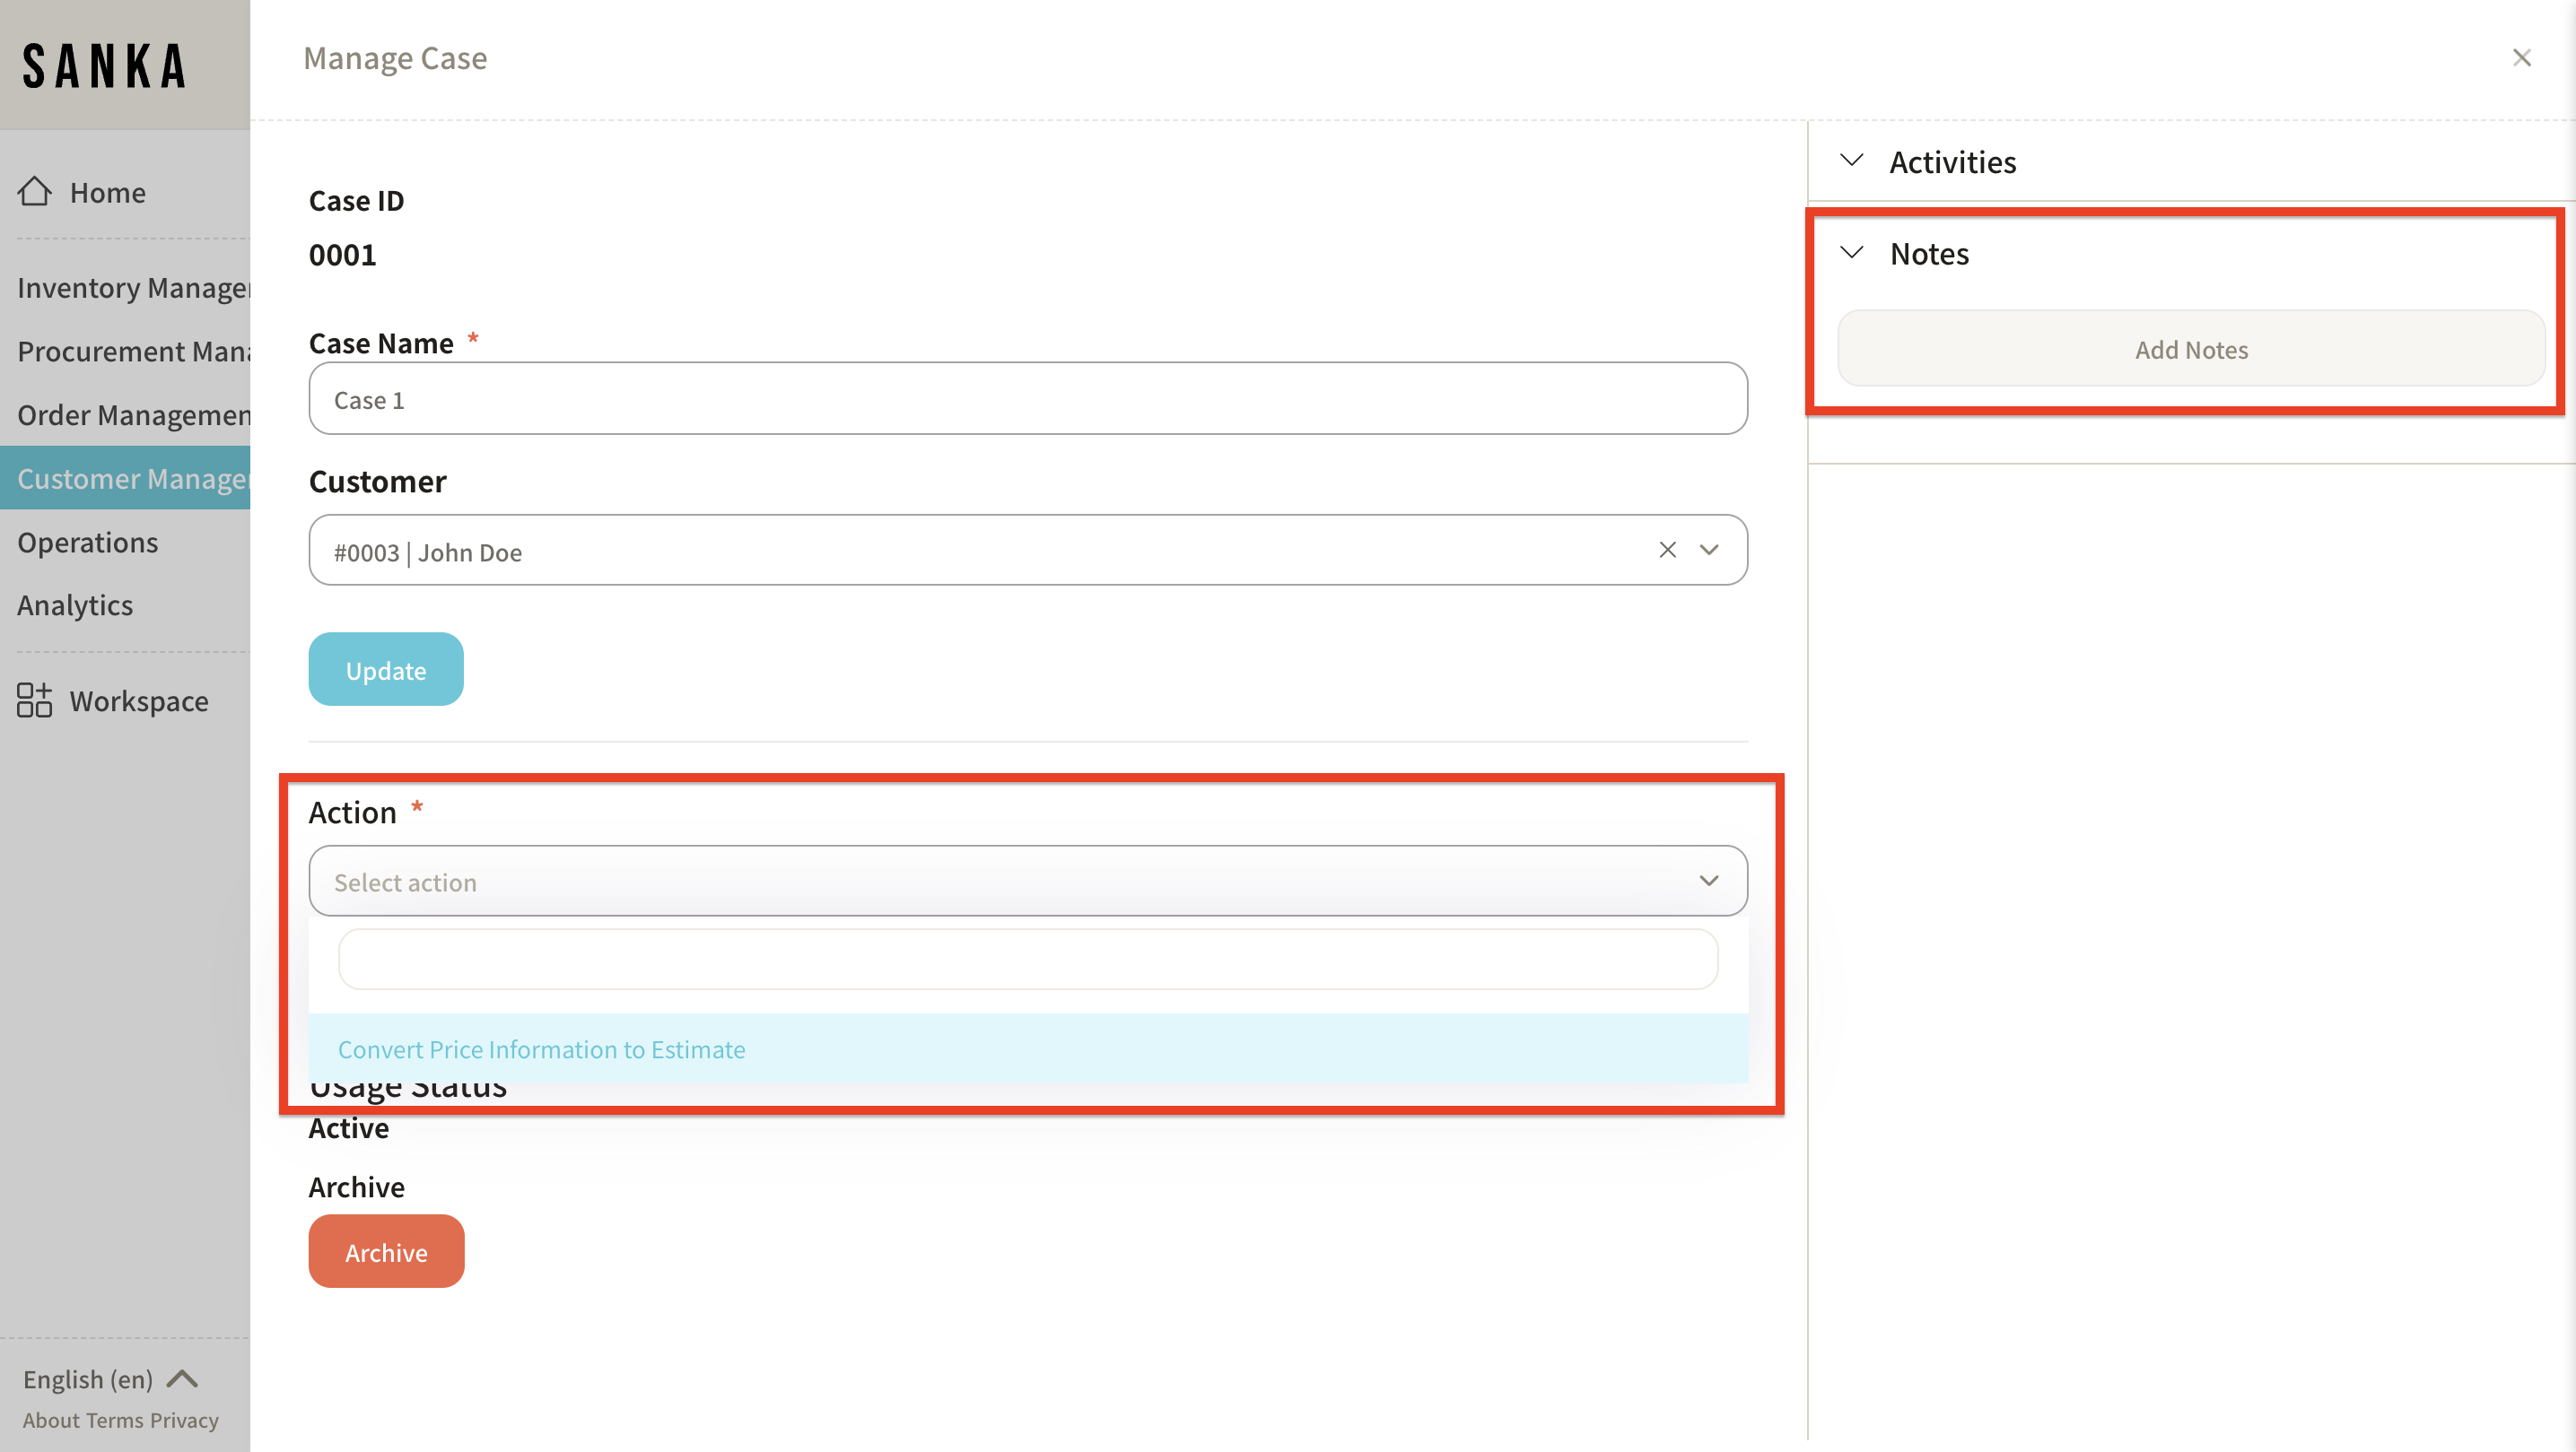Click the action search box
This screenshot has width=2576, height=1452.
1027,960
